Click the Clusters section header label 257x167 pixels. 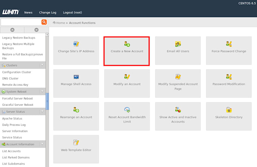tap(12, 65)
